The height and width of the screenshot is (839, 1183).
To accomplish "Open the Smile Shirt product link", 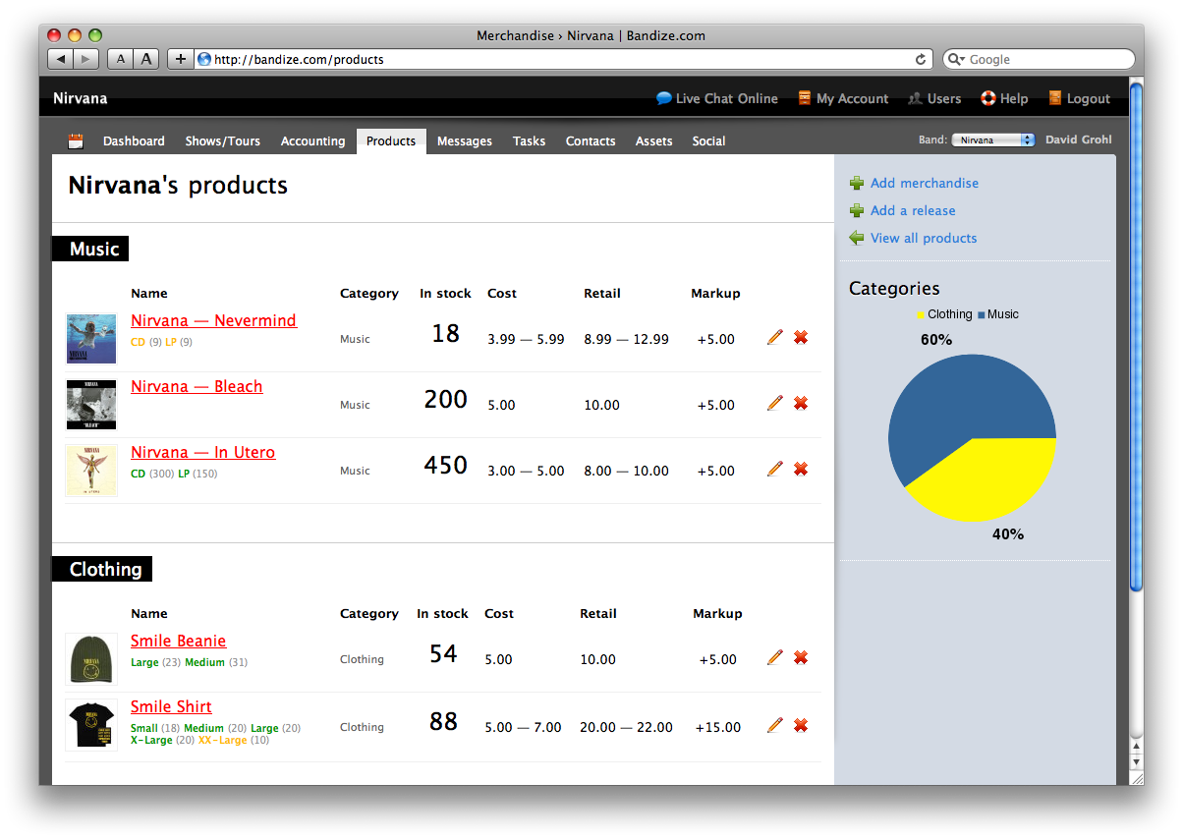I will coord(171,706).
